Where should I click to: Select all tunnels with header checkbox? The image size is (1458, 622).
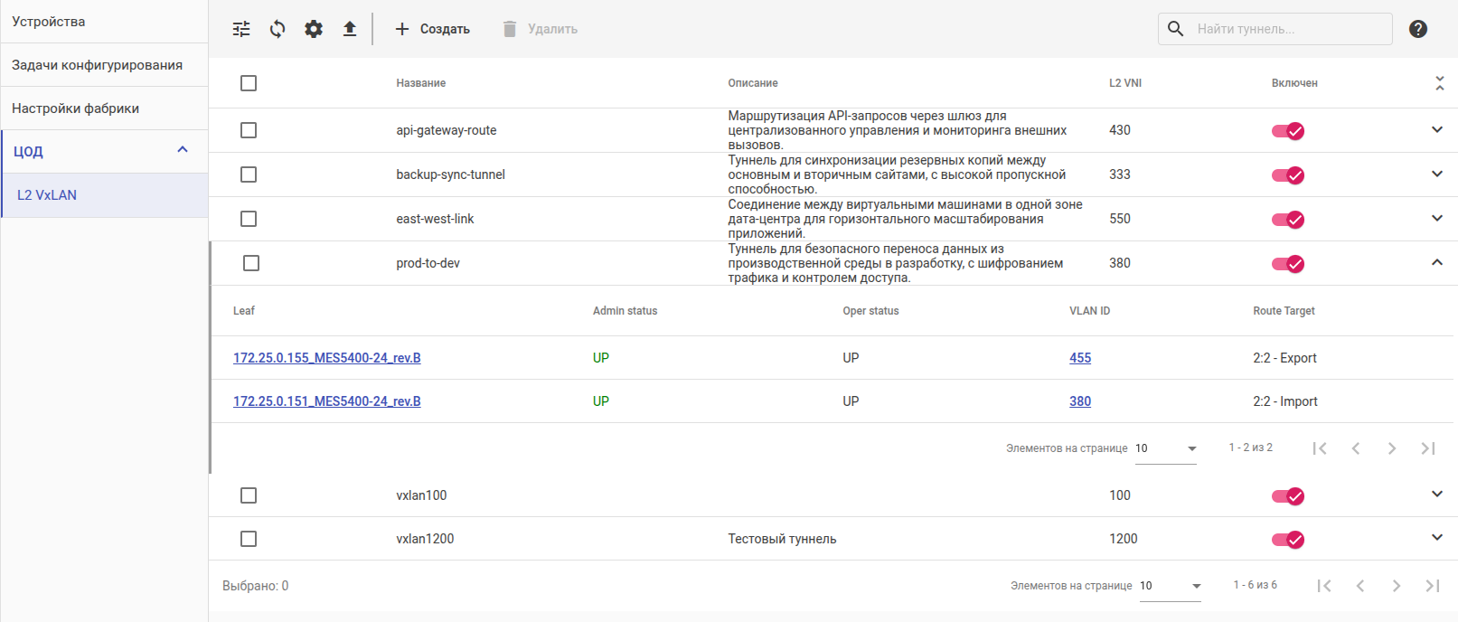[x=249, y=83]
